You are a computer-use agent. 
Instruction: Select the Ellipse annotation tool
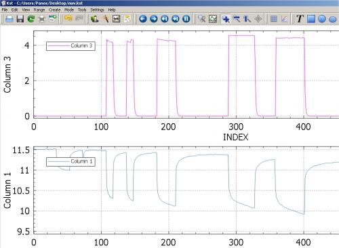[333, 19]
